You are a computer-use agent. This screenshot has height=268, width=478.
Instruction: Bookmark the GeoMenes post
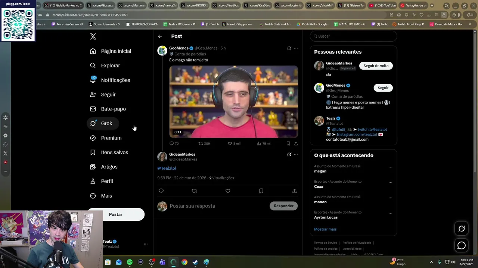coord(288,143)
